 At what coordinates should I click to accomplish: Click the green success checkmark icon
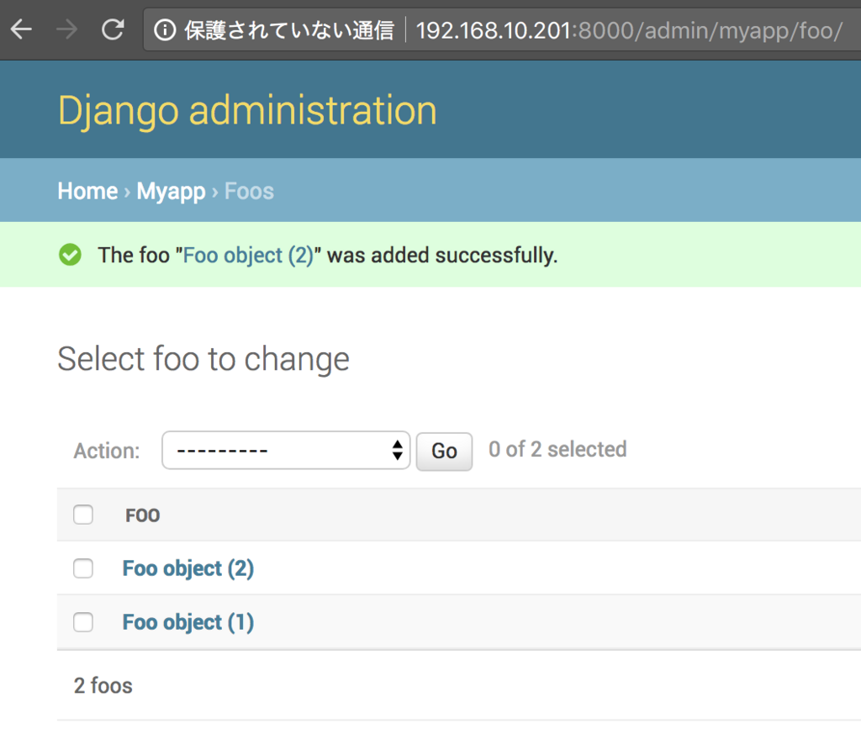click(71, 255)
